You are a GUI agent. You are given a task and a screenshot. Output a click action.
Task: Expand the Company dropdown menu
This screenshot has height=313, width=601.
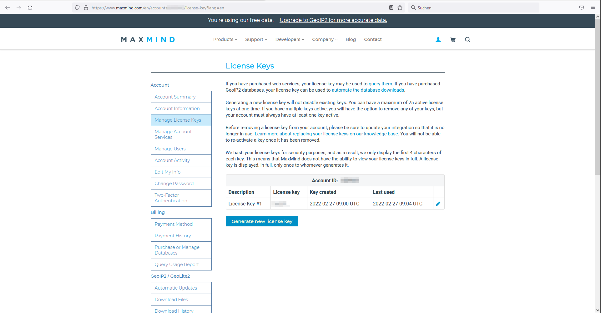pyautogui.click(x=325, y=39)
